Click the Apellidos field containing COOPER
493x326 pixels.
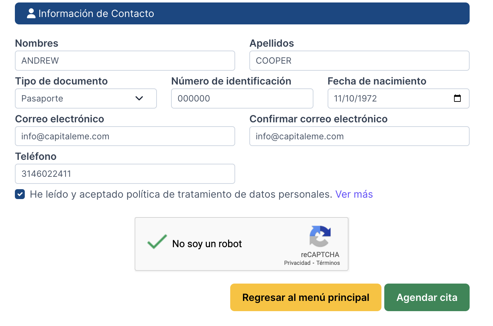(359, 61)
